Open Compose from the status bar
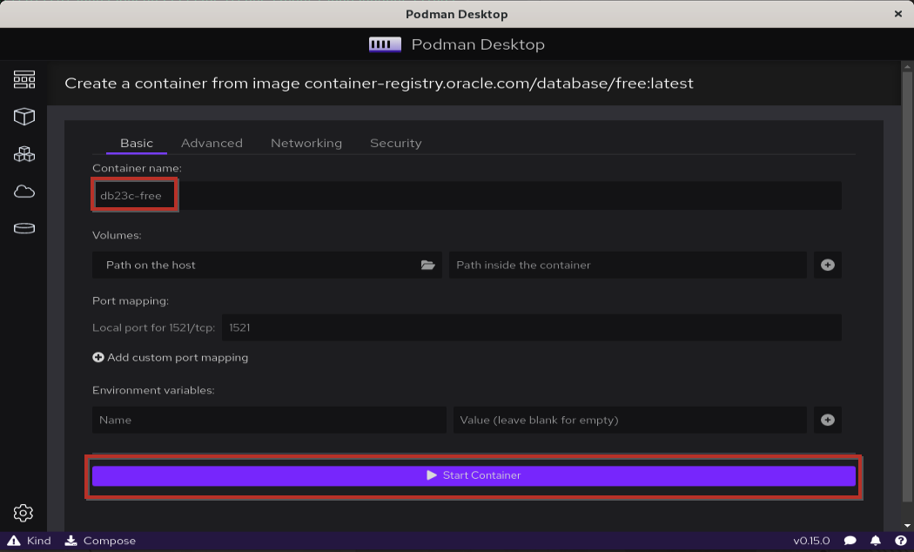The image size is (914, 552). pos(100,541)
